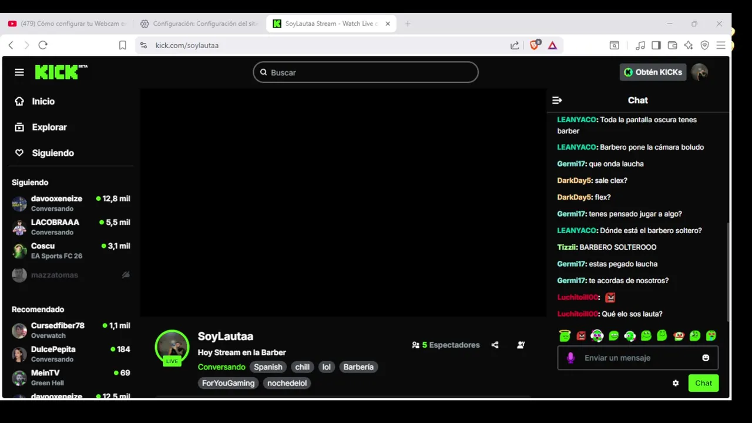Viewport: 752px width, 423px height.
Task: Click the SoyLautaa channel name
Action: 226,336
